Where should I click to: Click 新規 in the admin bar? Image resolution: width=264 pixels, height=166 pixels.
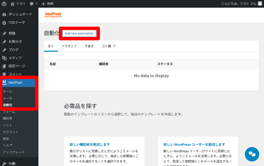pyautogui.click(x=50, y=4)
